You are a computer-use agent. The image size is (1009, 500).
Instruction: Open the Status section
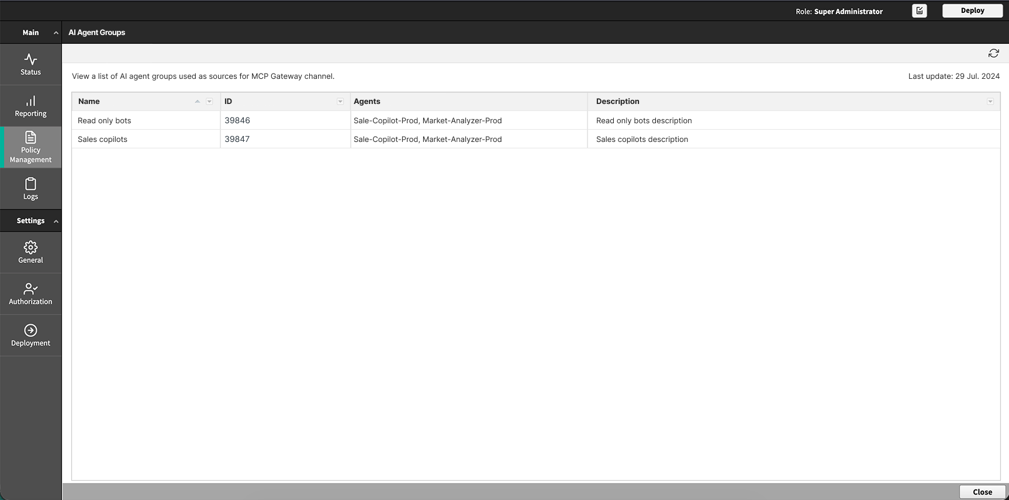pyautogui.click(x=30, y=64)
